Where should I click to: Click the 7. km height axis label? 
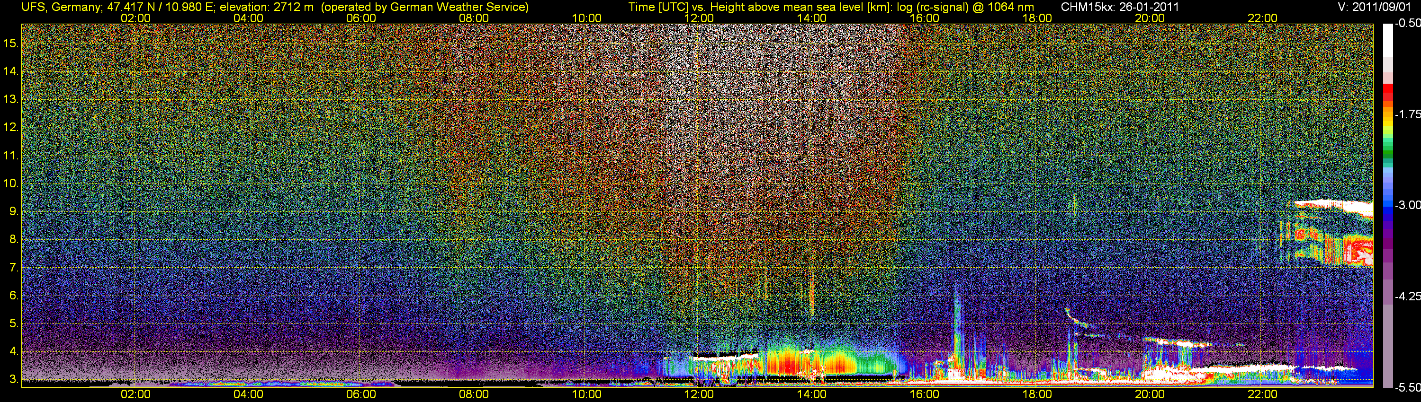click(14, 268)
